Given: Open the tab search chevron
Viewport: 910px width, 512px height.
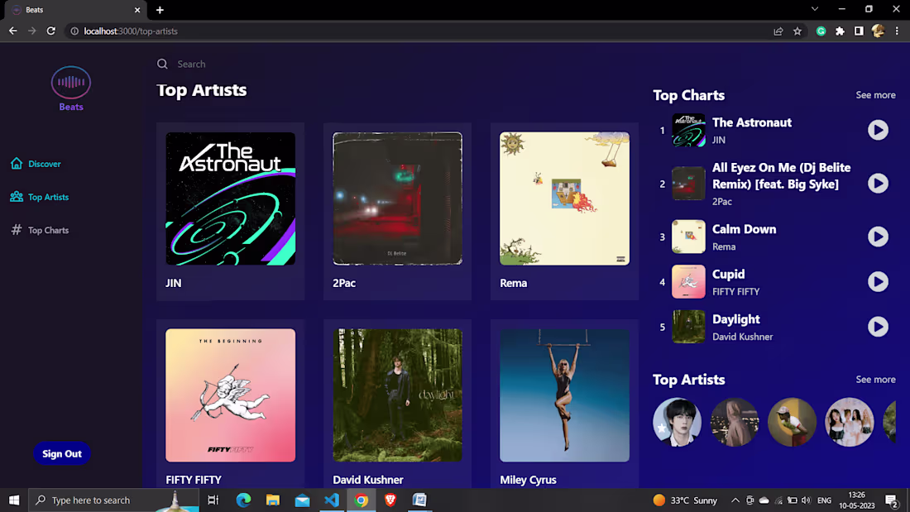Looking at the screenshot, I should pos(814,10).
